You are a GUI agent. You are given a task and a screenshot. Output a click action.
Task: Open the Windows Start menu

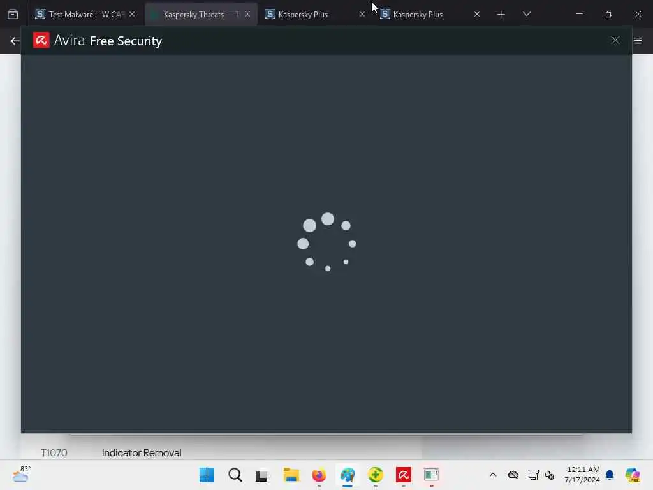(207, 475)
